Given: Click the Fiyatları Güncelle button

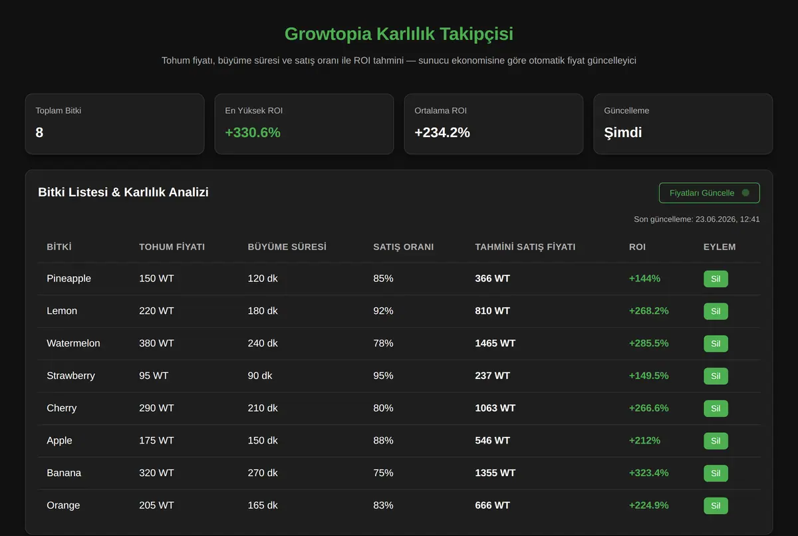Looking at the screenshot, I should point(709,193).
